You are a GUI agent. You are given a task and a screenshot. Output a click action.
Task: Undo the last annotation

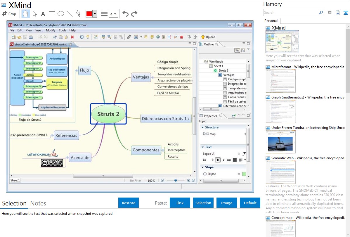tap(125, 14)
